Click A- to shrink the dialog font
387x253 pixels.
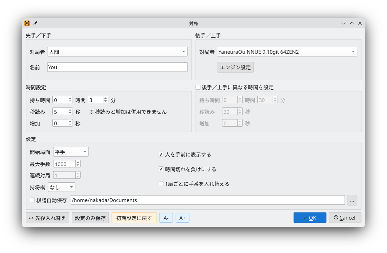(166, 218)
